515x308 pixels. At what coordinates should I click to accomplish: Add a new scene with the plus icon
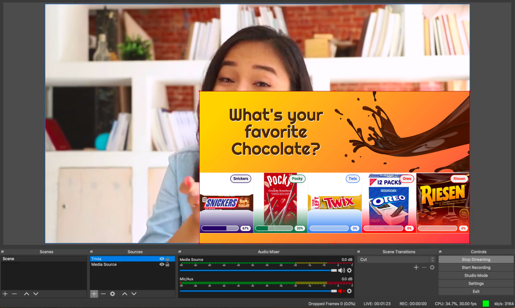click(x=5, y=294)
